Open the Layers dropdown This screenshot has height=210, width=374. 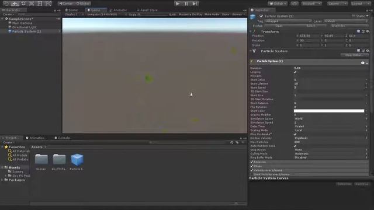pyautogui.click(x=337, y=3)
